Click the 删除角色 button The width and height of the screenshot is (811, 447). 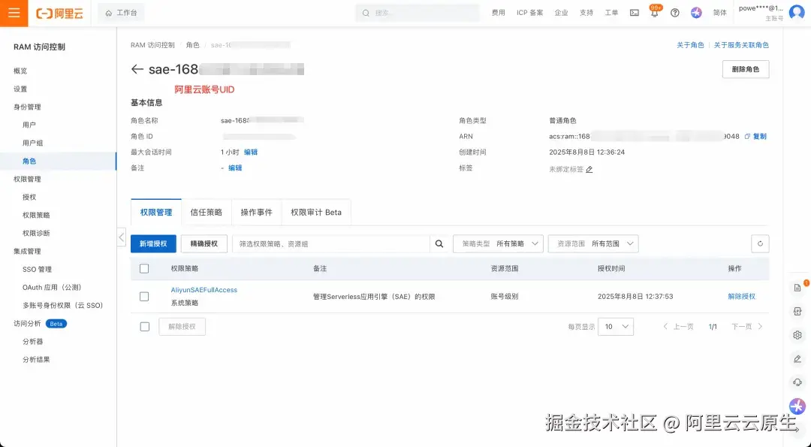click(746, 69)
